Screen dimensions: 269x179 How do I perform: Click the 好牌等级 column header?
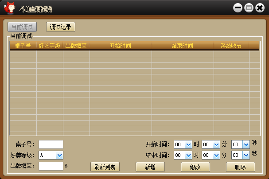click(49, 46)
